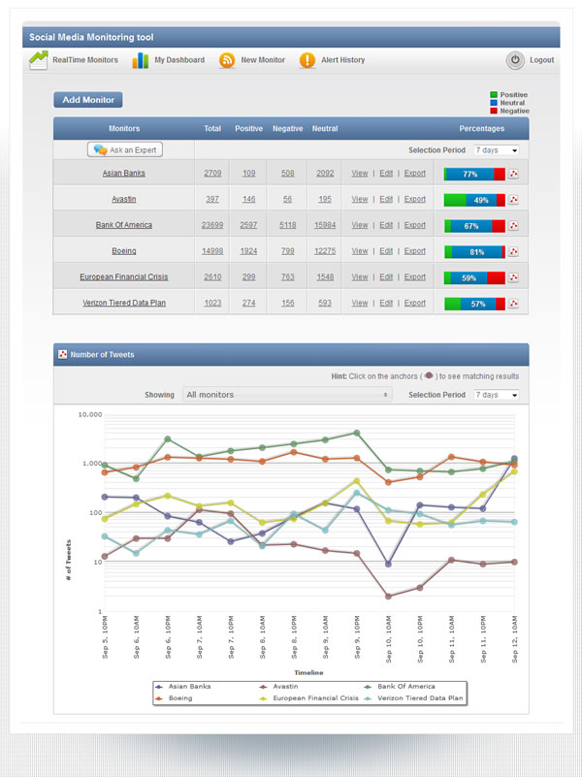Click the Avastin legend entry in chart
This screenshot has width=582, height=777.
pos(279,687)
